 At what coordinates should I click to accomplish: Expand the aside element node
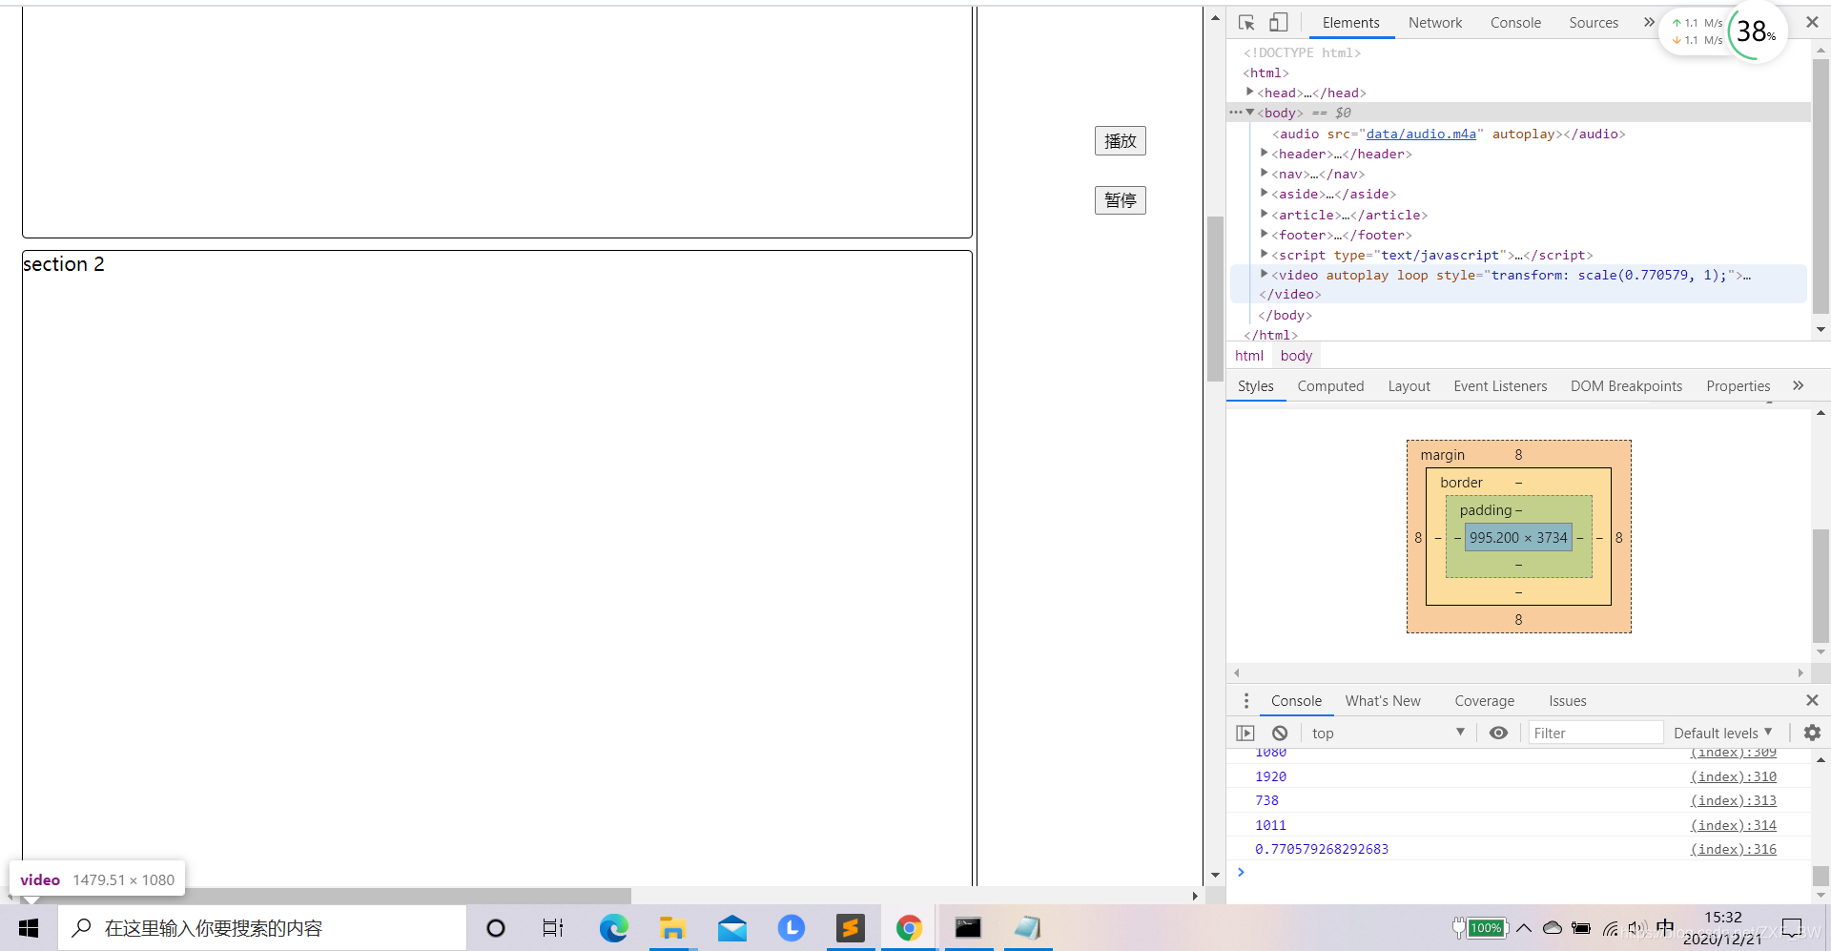click(x=1265, y=193)
